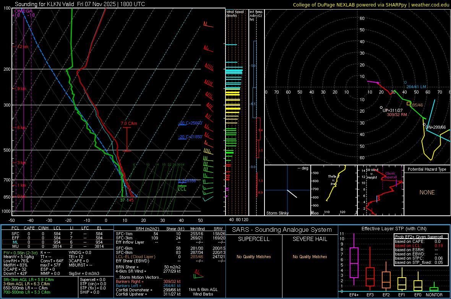This screenshot has width=451, height=299.
Task: Click the sounding title 'Sounding for KLKN Valid'
Action: coord(45,4)
